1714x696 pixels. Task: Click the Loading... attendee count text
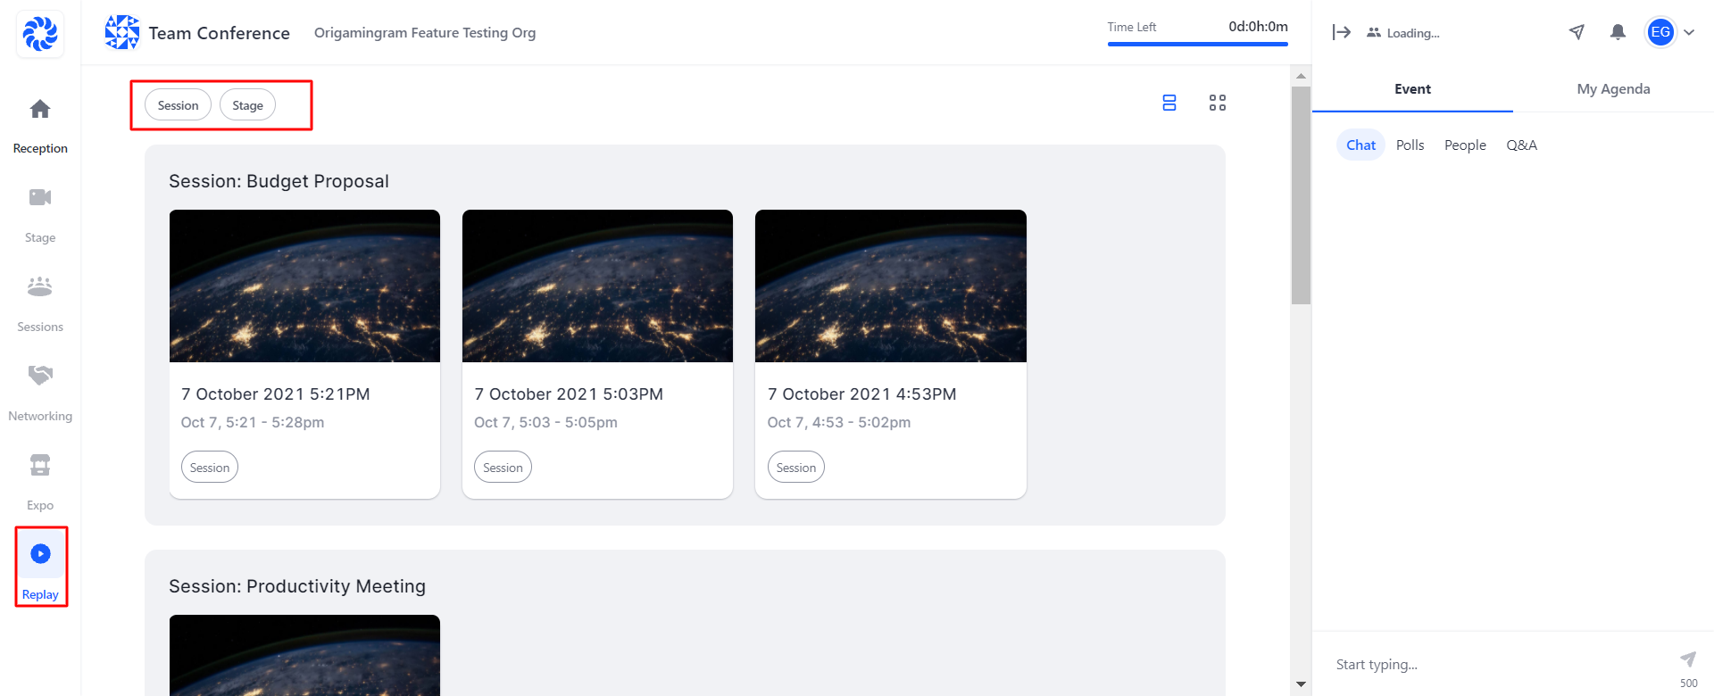[x=1413, y=33]
